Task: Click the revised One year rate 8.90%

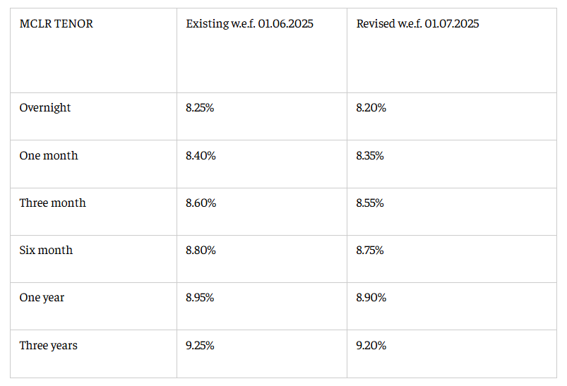Action: (x=371, y=297)
